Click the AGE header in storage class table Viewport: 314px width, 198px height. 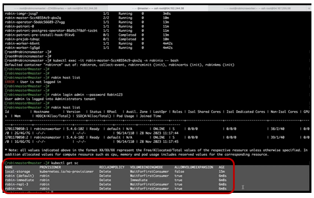click(221, 167)
